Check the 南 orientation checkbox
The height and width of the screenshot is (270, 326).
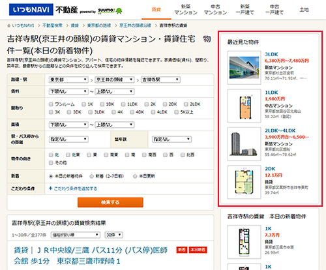[x=127, y=155]
